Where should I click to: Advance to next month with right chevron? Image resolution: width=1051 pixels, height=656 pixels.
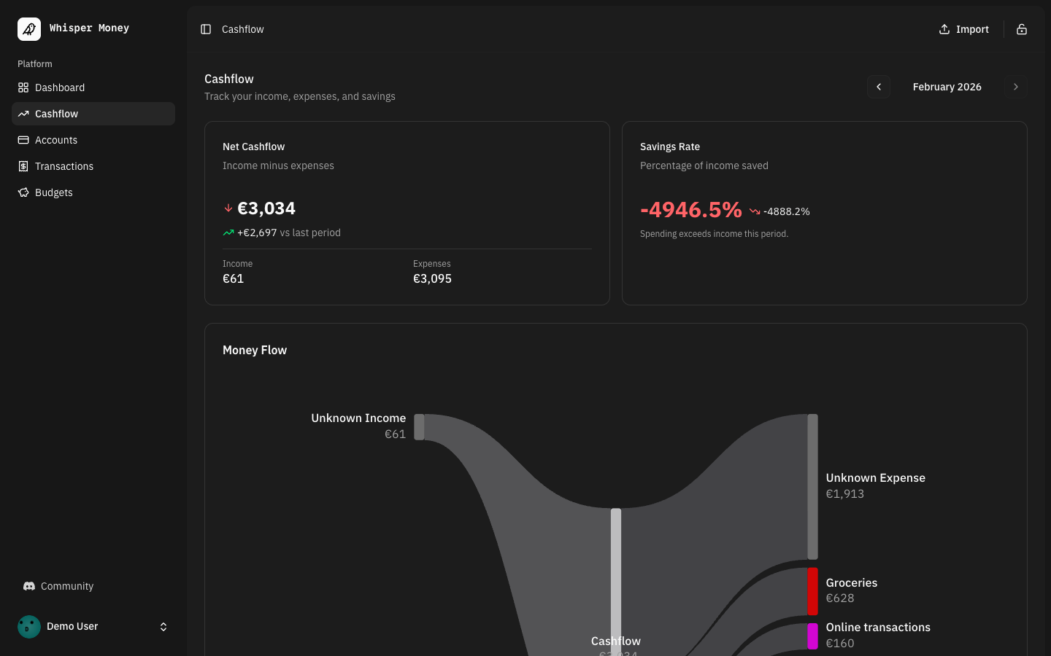coord(1016,87)
